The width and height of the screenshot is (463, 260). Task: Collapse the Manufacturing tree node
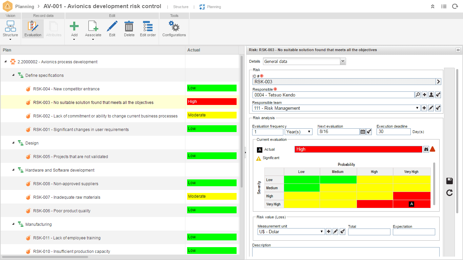click(x=13, y=224)
